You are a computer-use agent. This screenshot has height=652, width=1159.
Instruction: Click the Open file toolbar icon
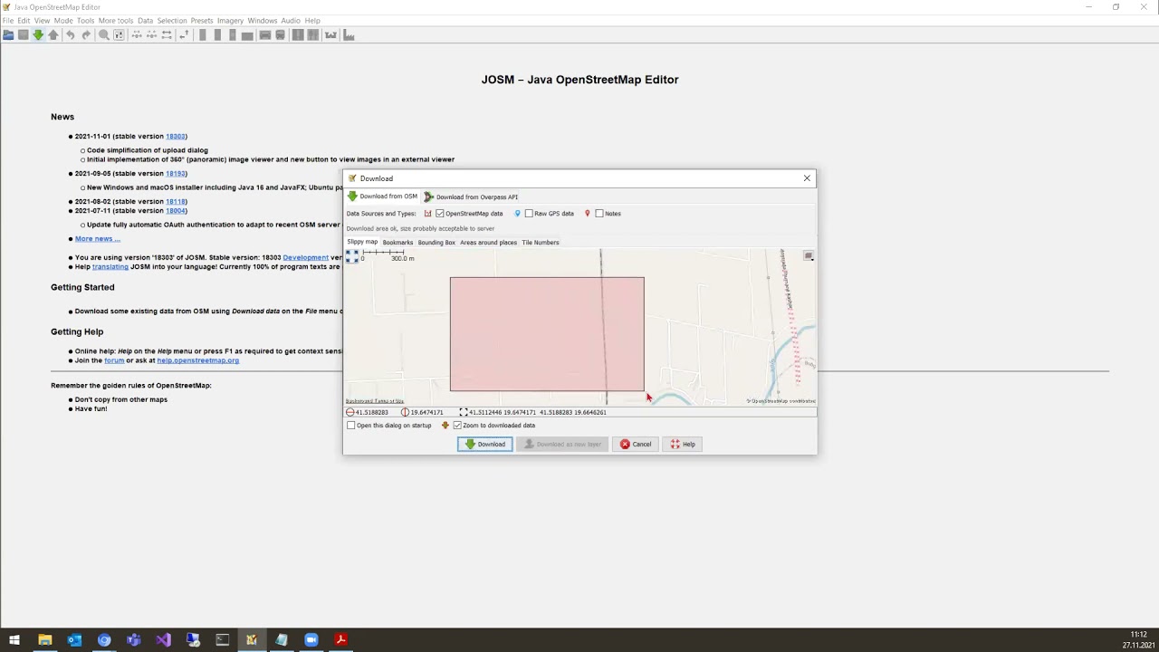coord(8,34)
